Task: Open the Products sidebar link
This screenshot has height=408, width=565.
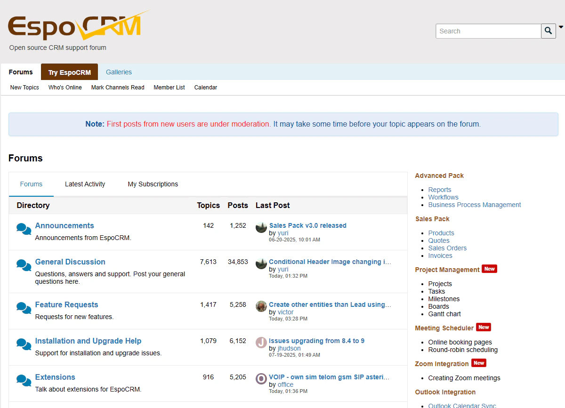Action: pyautogui.click(x=441, y=233)
